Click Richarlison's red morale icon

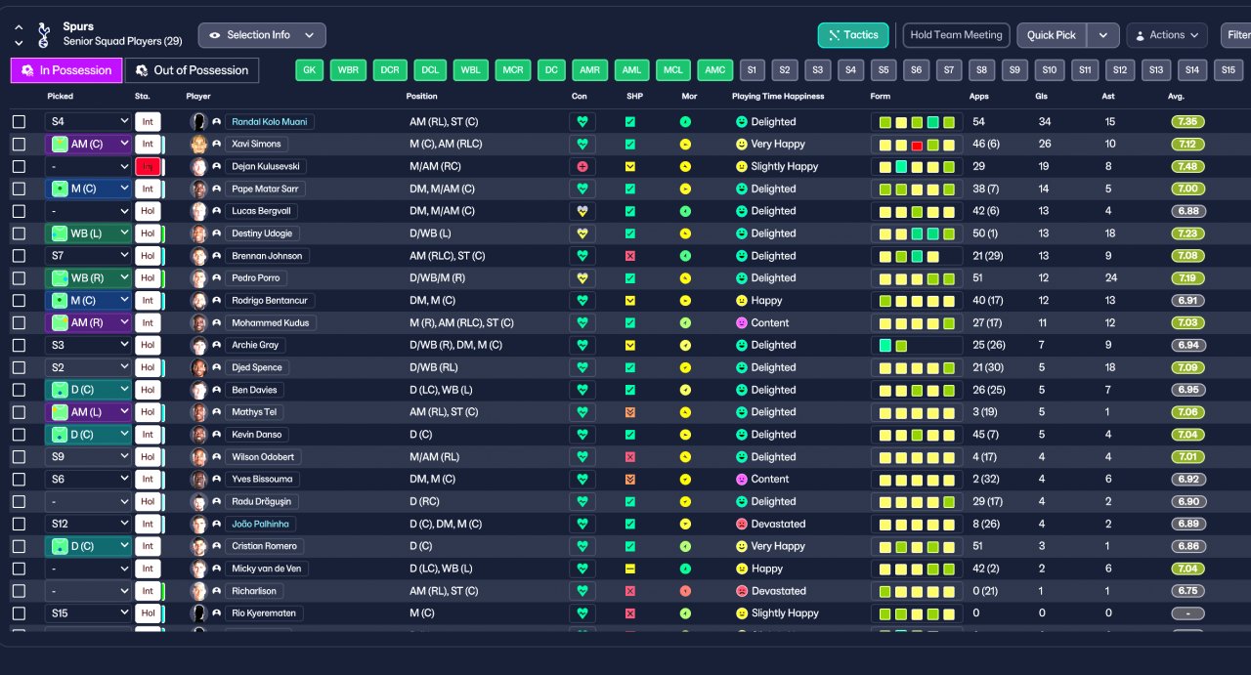point(686,591)
